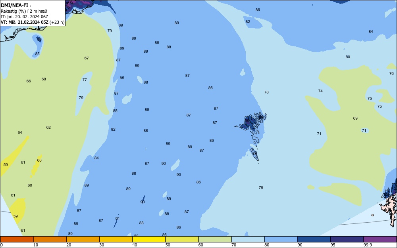Pick the dark indigo 95–99.9 legend swatch
The image size is (397, 248).
[347, 239]
